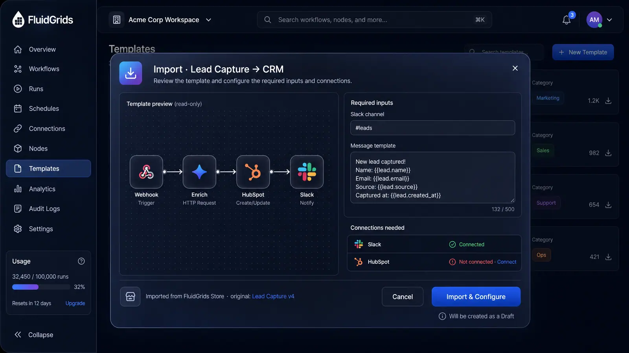The image size is (629, 353).
Task: Click the Upgrade link in Usage
Action: click(x=75, y=303)
